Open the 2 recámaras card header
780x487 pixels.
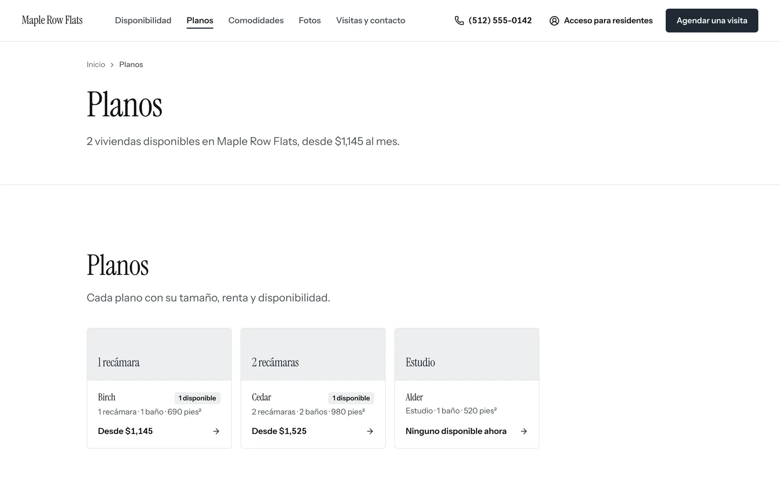(313, 354)
